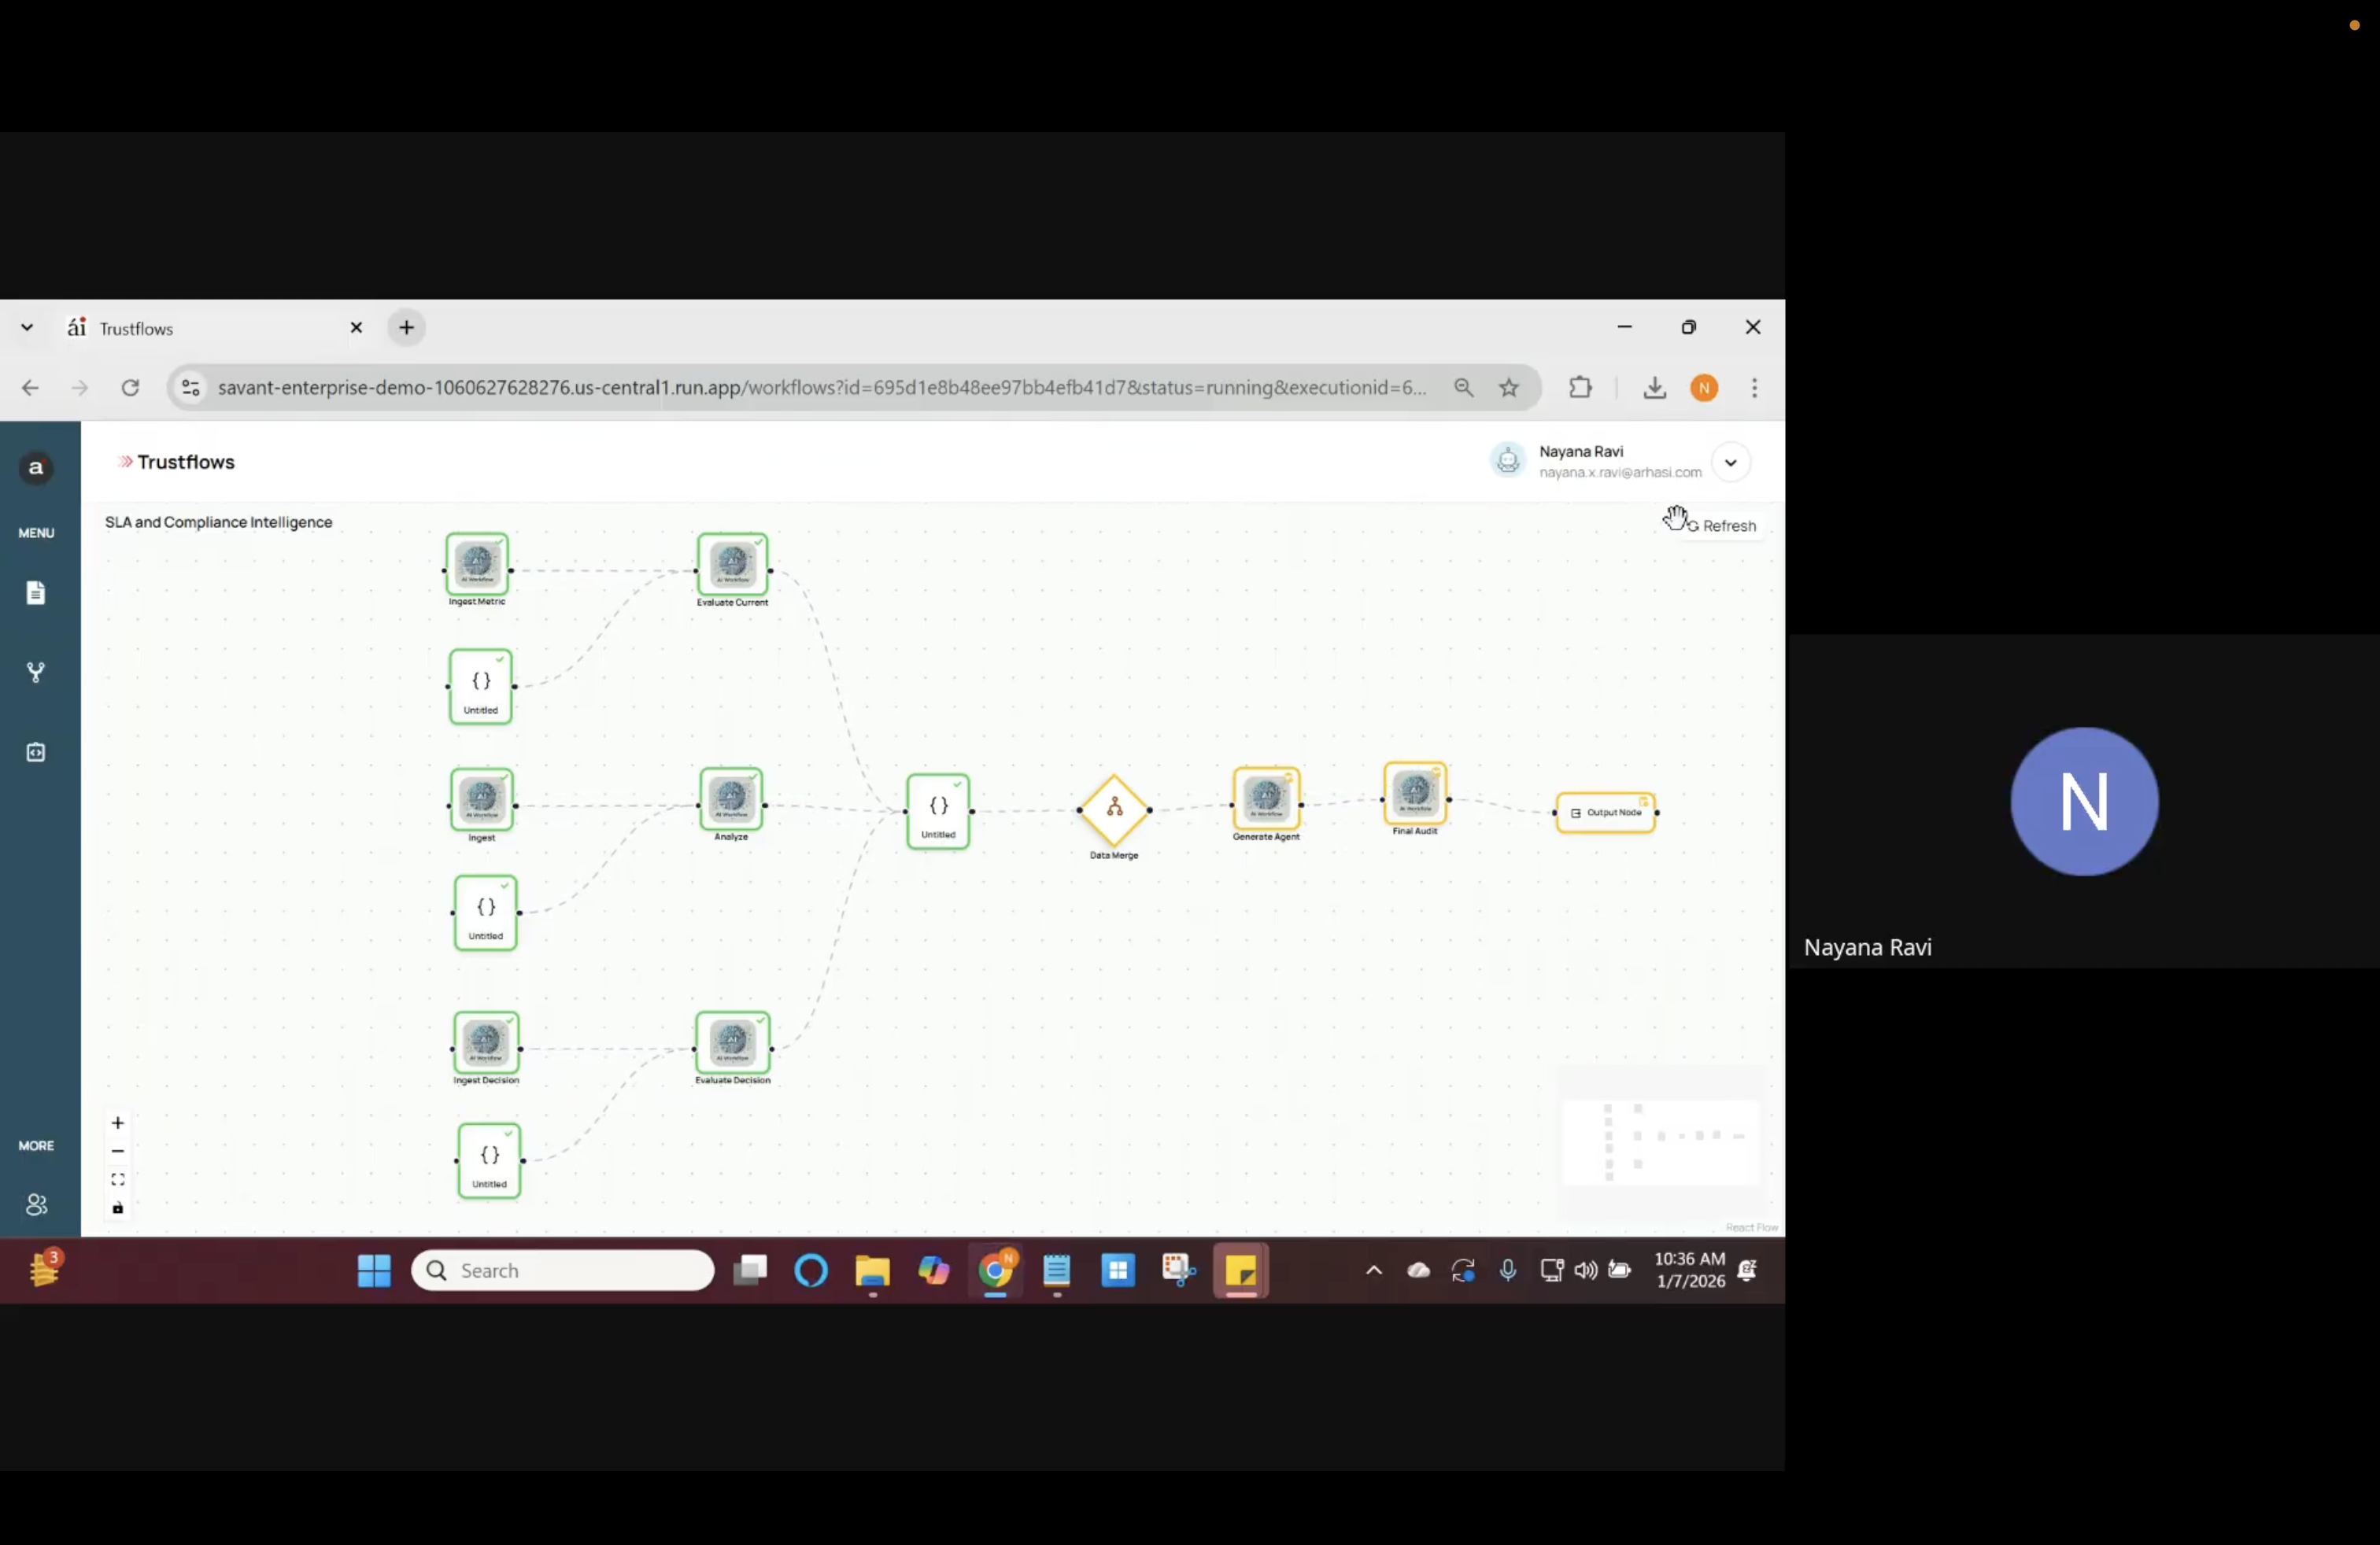Click the fit view canvas control
This screenshot has width=2380, height=1545.
pyautogui.click(x=118, y=1180)
